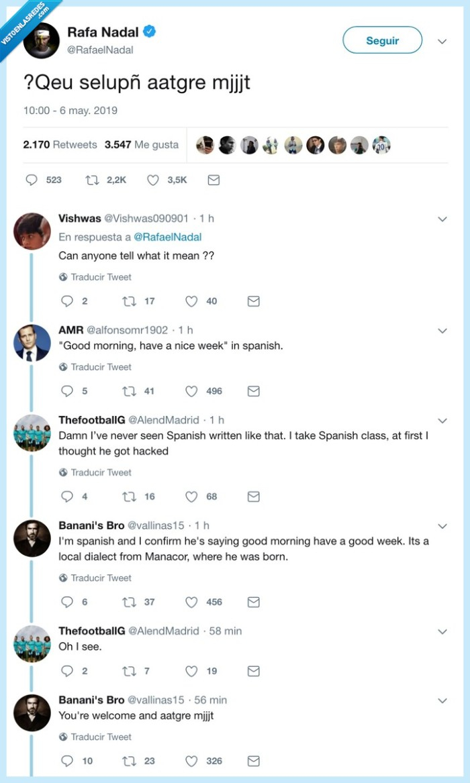Open the chevron menu on AMR's tweet

442,330
